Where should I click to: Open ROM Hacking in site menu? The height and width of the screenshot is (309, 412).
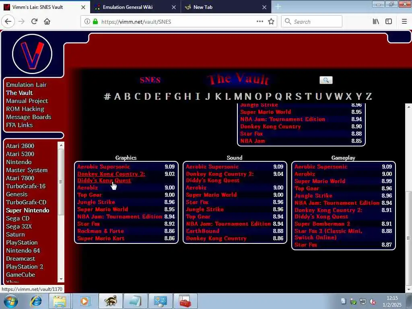[25, 109]
